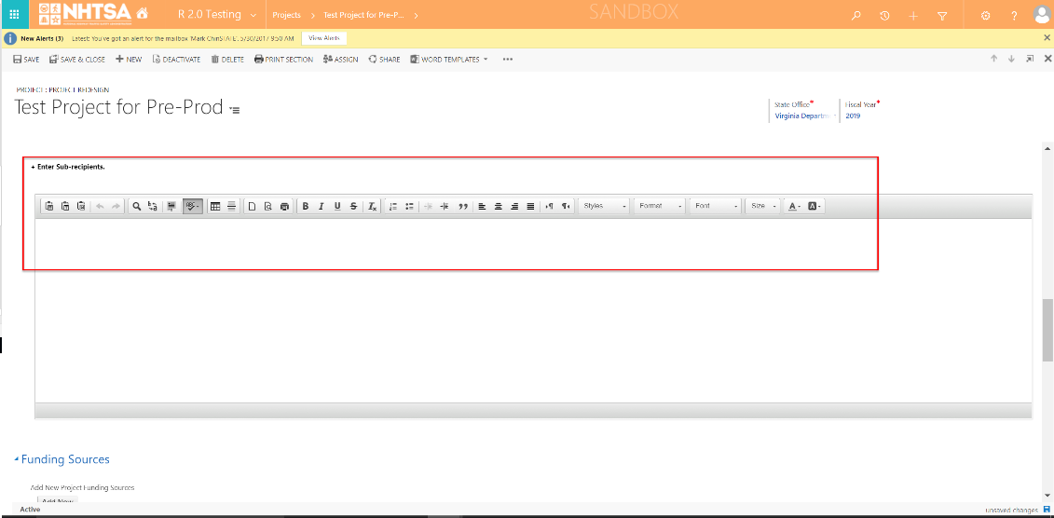Open the settings gear icon
Screen dimensions: 1054x518
pos(985,16)
